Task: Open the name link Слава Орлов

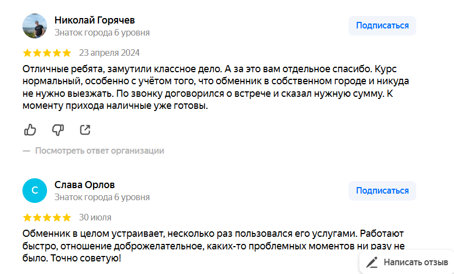Action: point(84,185)
